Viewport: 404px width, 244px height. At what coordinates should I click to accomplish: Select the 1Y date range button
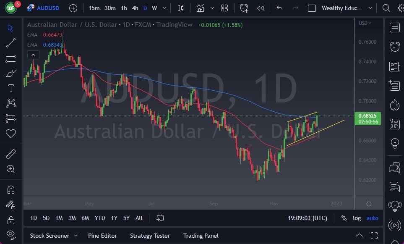(x=114, y=218)
